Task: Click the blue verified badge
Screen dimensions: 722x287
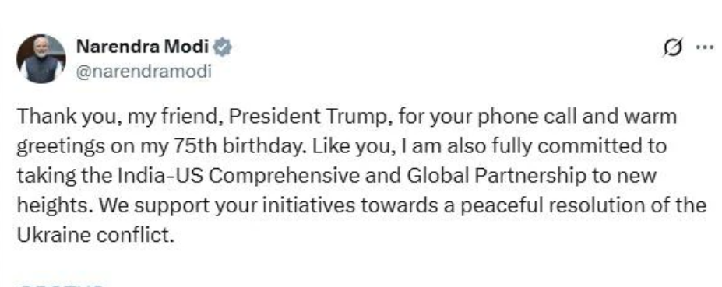Action: 222,47
